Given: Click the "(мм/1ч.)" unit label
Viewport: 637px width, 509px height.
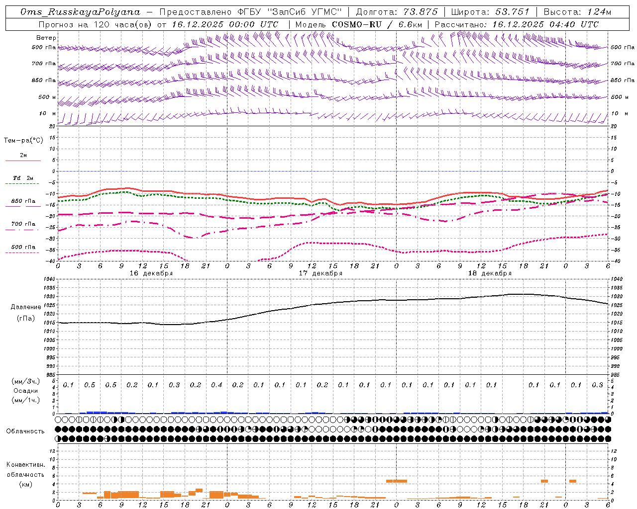Looking at the screenshot, I should (x=26, y=400).
